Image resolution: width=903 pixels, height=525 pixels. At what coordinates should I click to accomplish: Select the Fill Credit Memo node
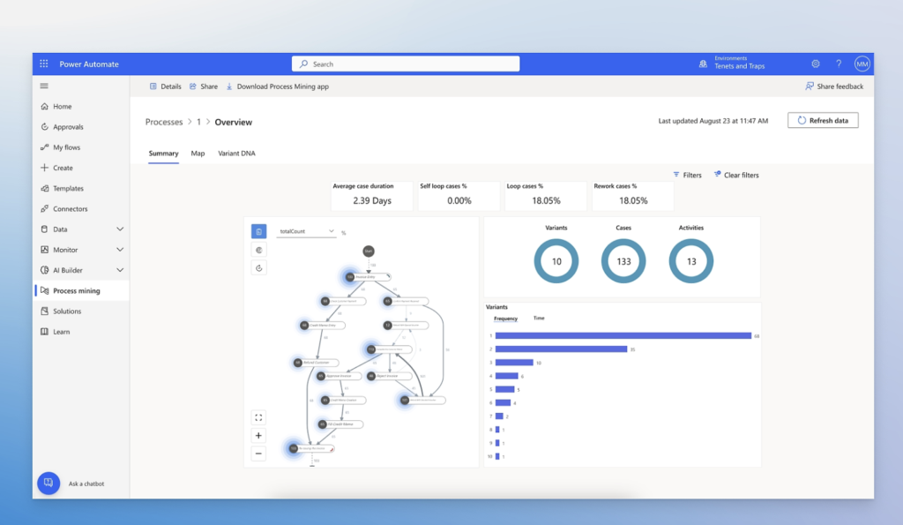coord(340,424)
